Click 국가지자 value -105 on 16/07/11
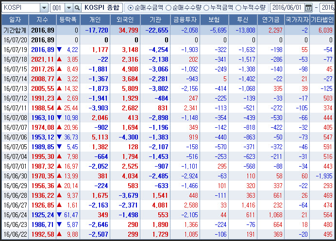 pos(302,108)
